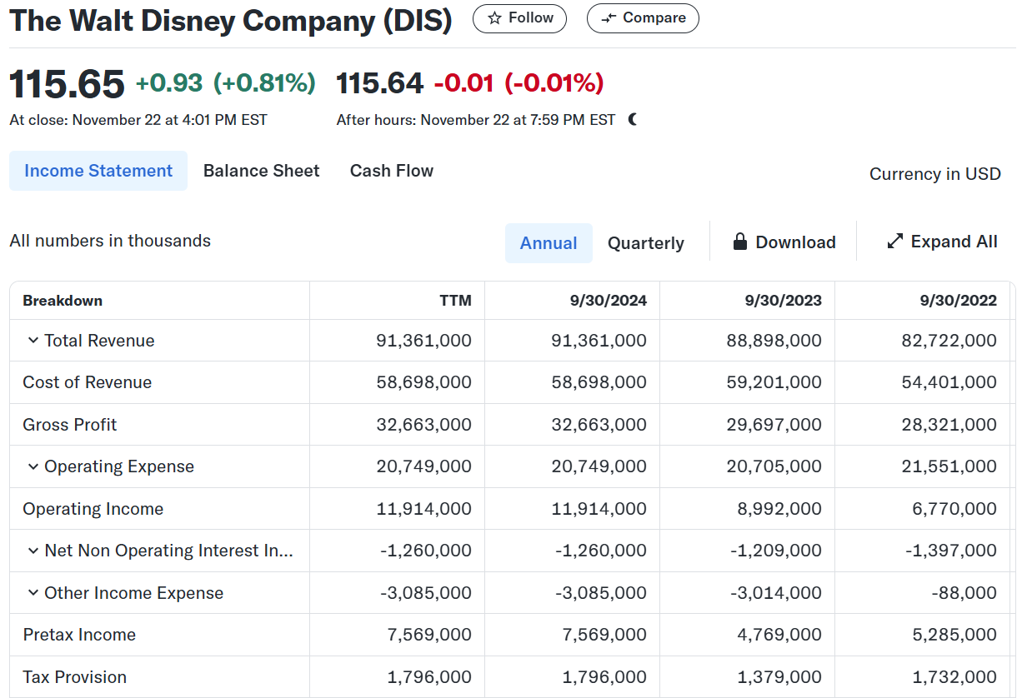Click the expand arrows icon
This screenshot has width=1017, height=698.
coord(895,242)
